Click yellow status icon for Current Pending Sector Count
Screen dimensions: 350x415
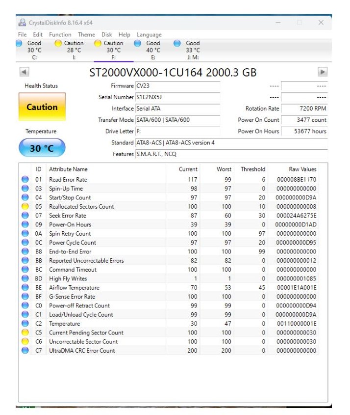pyautogui.click(x=25, y=332)
